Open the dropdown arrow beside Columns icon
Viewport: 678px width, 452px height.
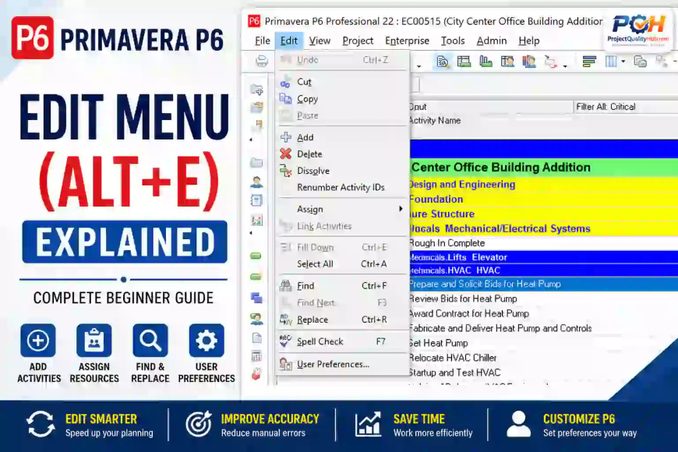(x=623, y=62)
